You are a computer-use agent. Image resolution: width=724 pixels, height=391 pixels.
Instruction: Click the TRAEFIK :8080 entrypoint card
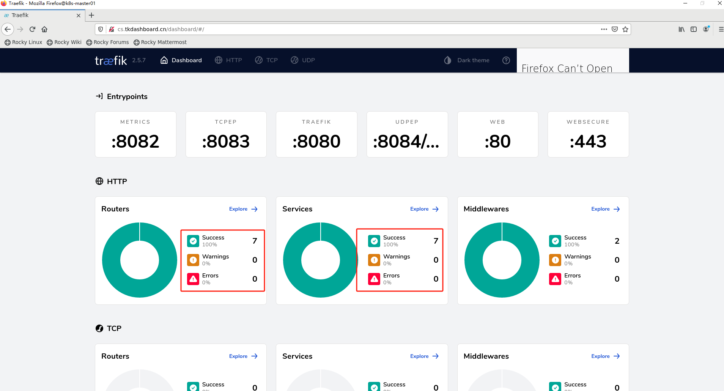point(316,134)
